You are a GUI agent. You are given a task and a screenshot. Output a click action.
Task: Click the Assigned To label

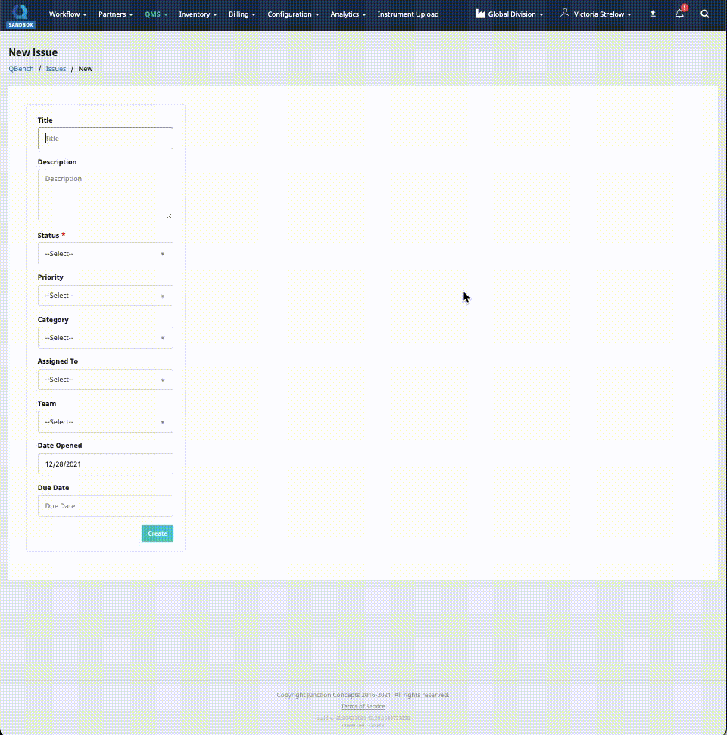[58, 361]
